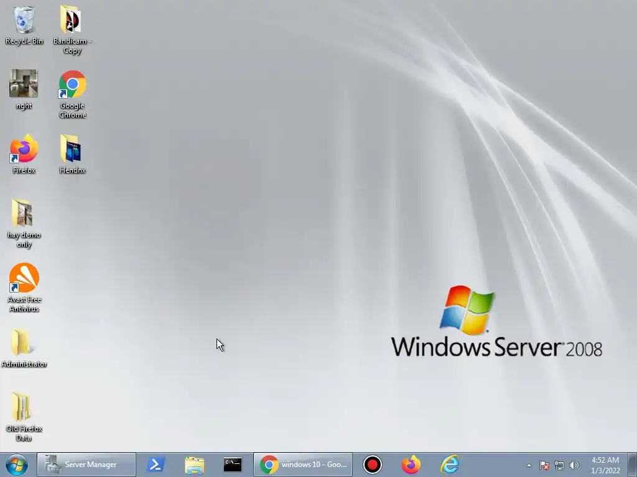Launch Internet Explorer from the taskbar
The image size is (637, 477).
point(450,465)
